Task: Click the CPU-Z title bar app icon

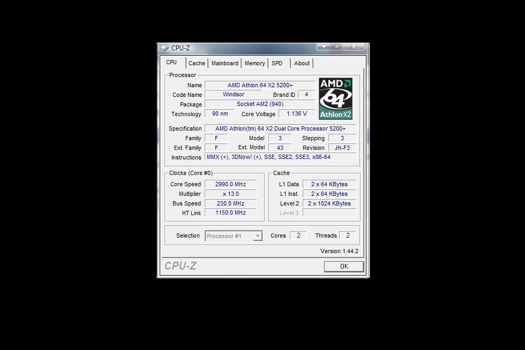Action: 164,48
